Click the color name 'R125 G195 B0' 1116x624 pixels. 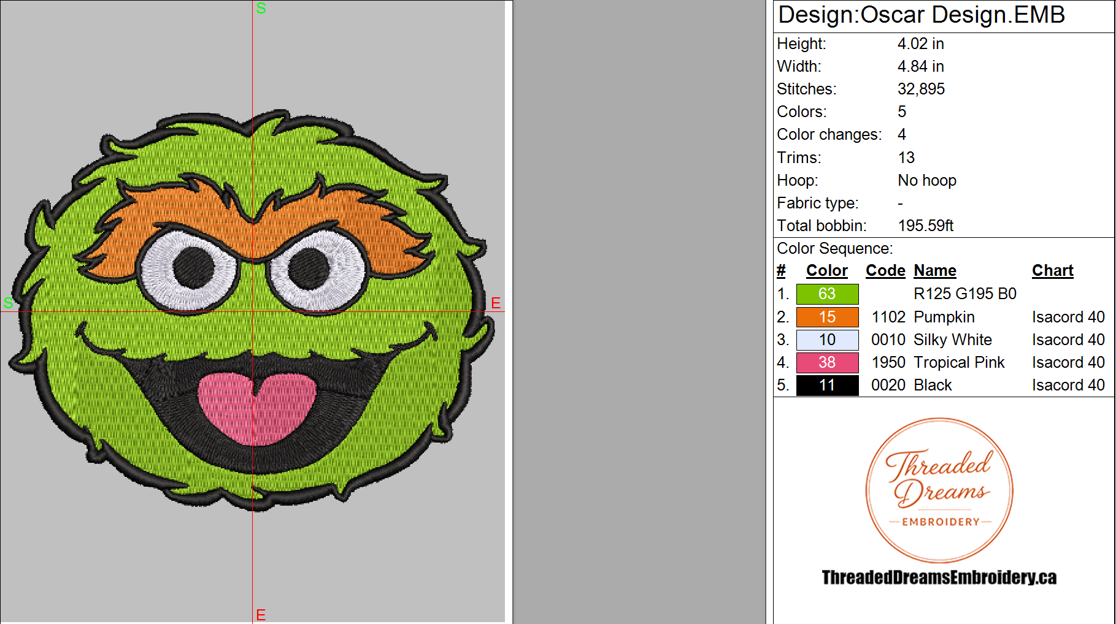tap(965, 294)
